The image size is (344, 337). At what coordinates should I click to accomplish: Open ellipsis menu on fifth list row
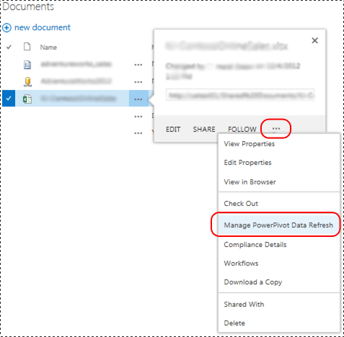[x=138, y=133]
